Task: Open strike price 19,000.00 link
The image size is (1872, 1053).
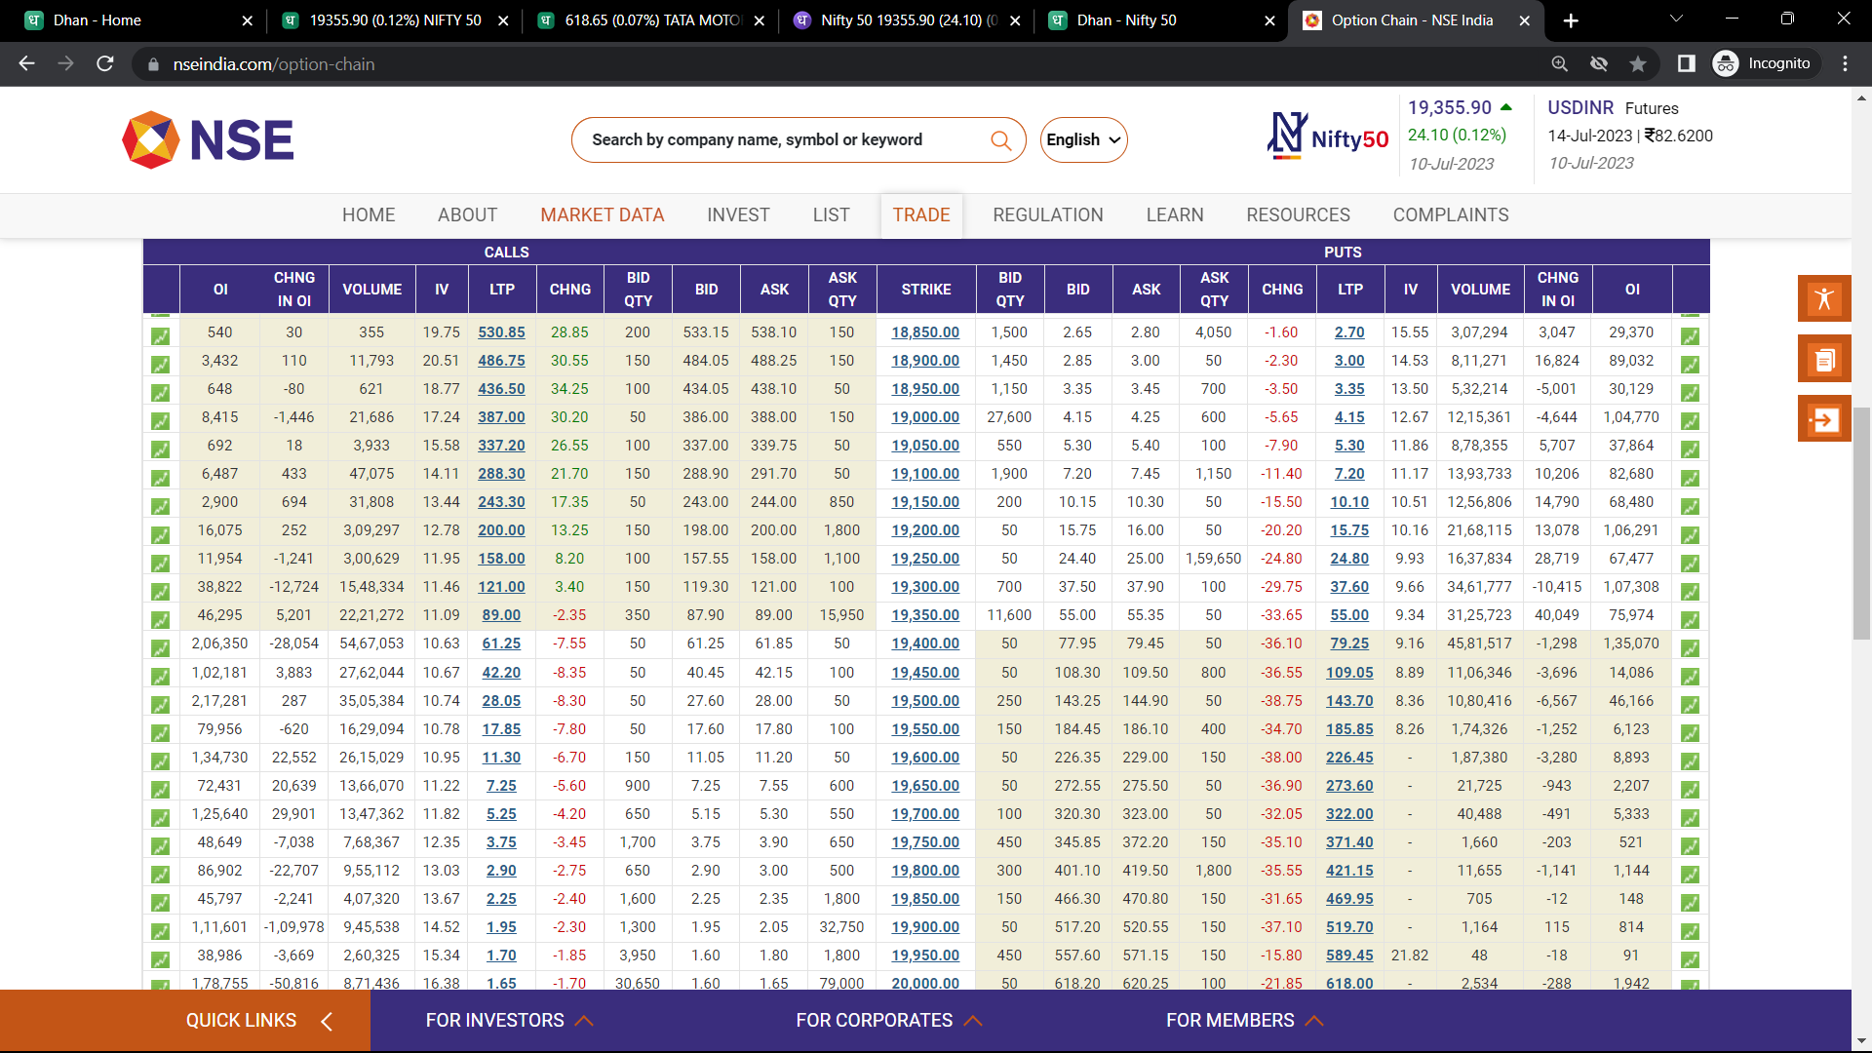Action: (x=925, y=417)
